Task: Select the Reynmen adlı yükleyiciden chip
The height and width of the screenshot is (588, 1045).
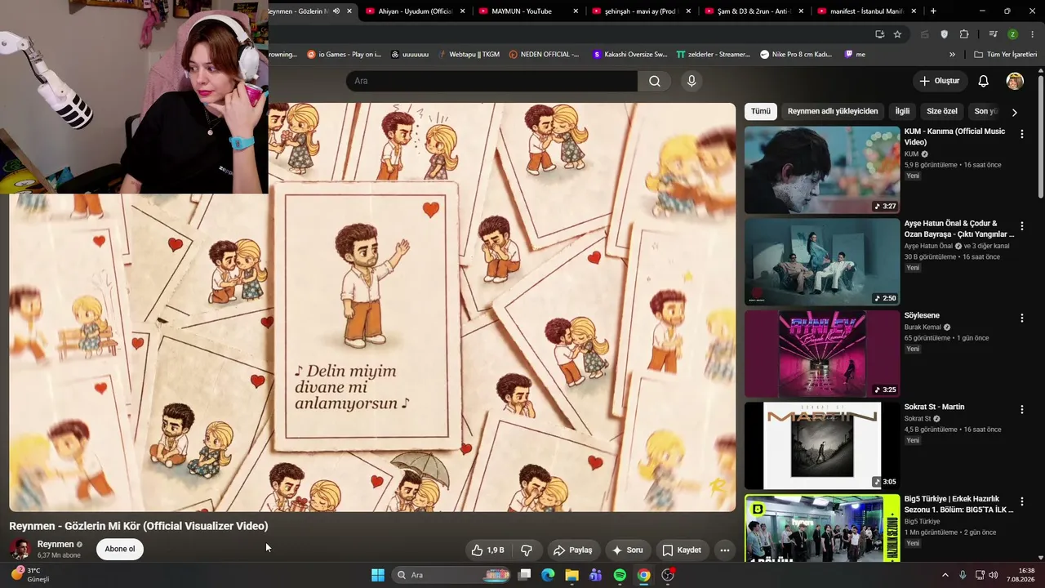Action: point(833,111)
